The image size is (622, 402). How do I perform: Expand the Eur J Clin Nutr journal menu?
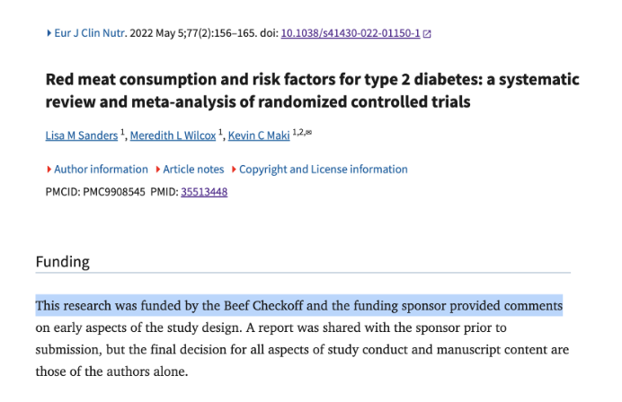[86, 33]
